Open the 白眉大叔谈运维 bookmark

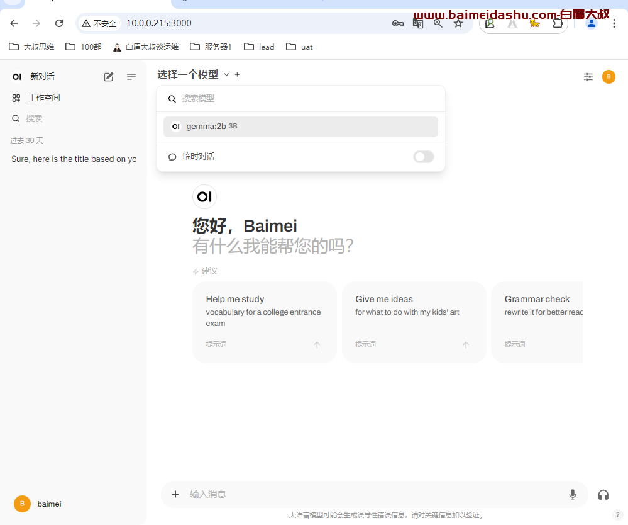(145, 47)
